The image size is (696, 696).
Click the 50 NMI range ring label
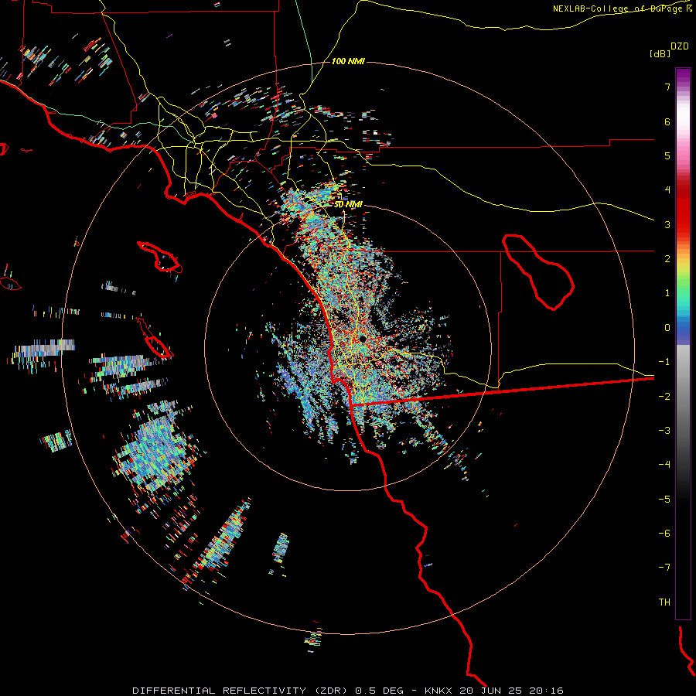pos(348,205)
